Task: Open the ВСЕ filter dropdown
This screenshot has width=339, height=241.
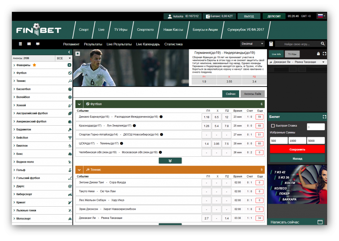Action: pyautogui.click(x=64, y=58)
